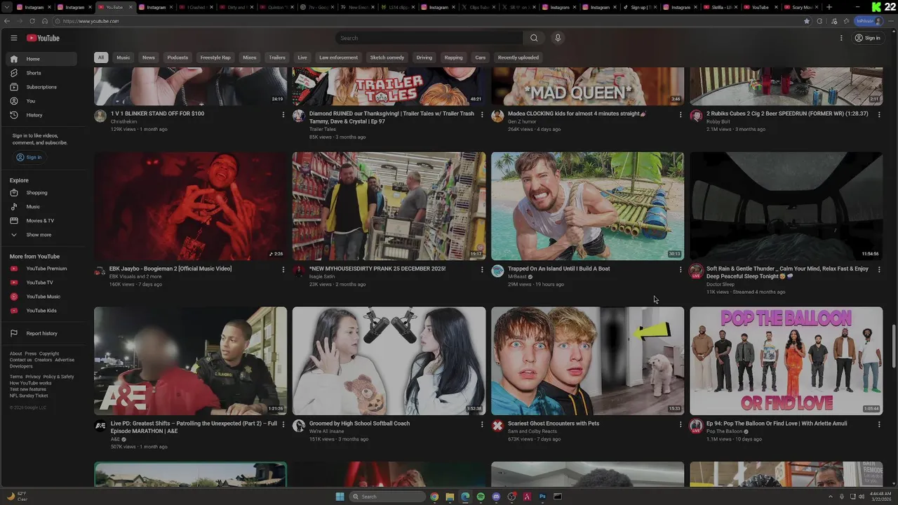The height and width of the screenshot is (505, 898).
Task: Click the sidebar Sign in button
Action: coord(29,157)
